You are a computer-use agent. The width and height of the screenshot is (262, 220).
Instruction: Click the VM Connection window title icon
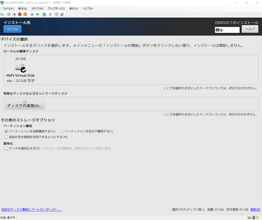2,3
